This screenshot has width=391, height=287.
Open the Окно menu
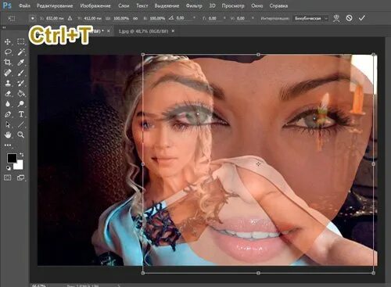click(257, 5)
